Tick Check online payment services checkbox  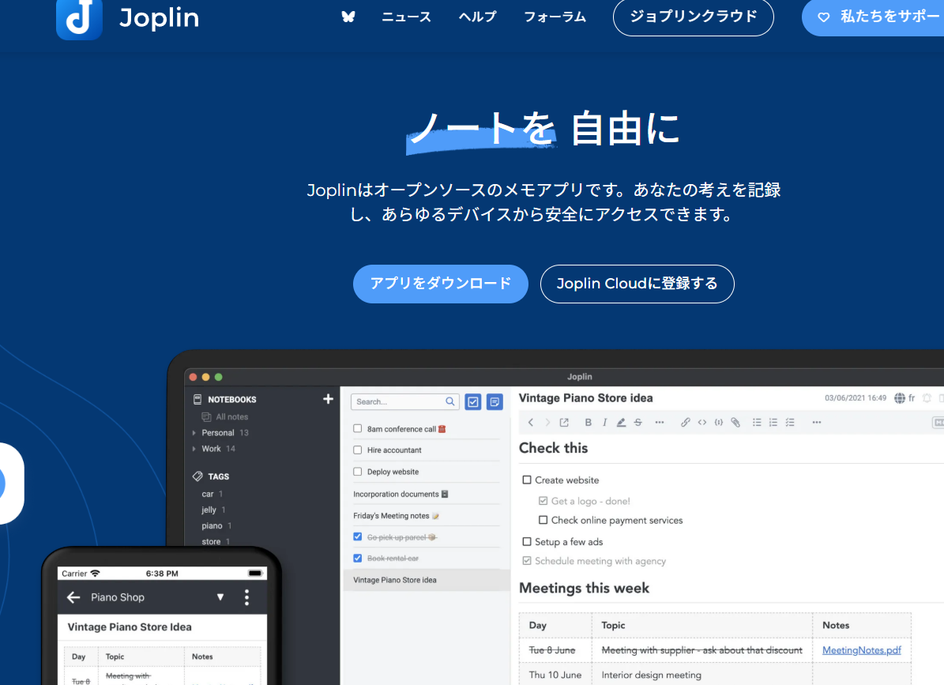(543, 520)
